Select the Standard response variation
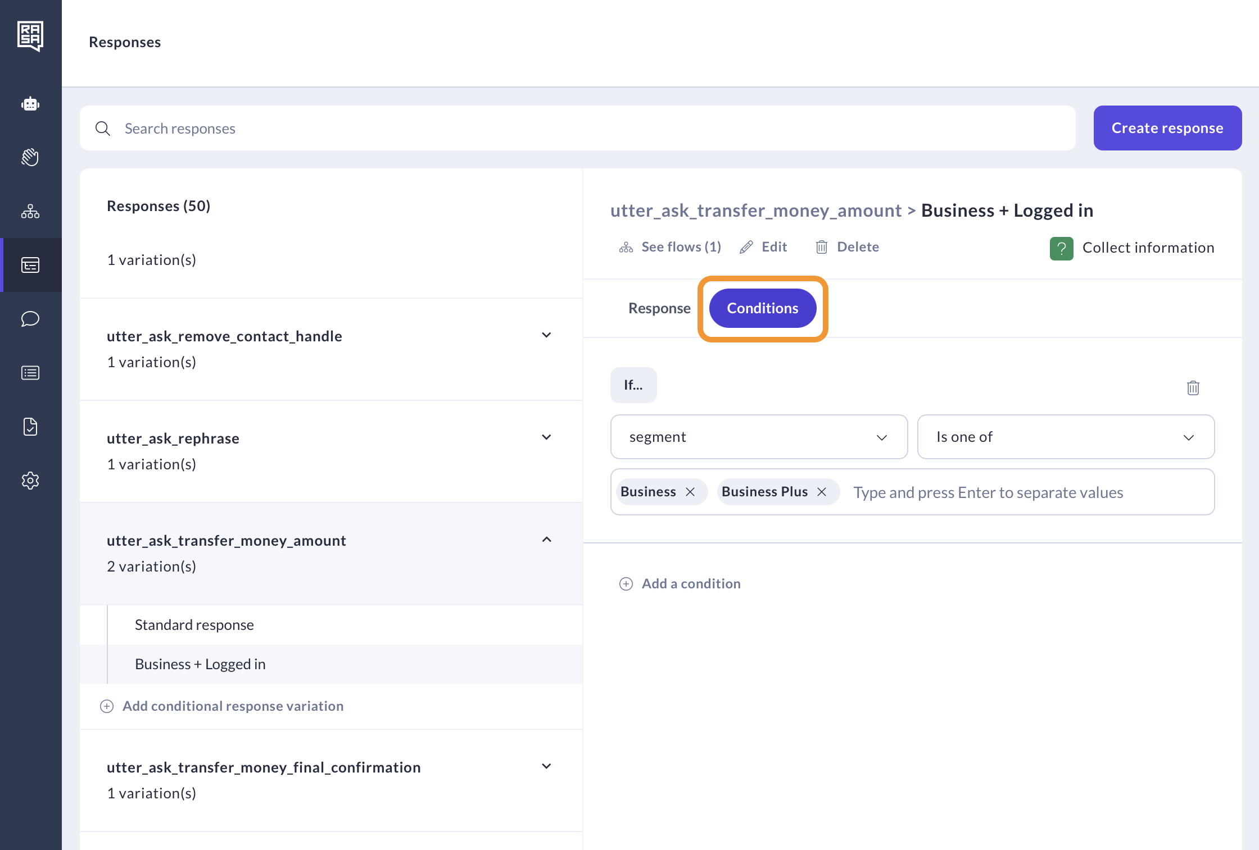Viewport: 1259px width, 850px height. pos(194,625)
